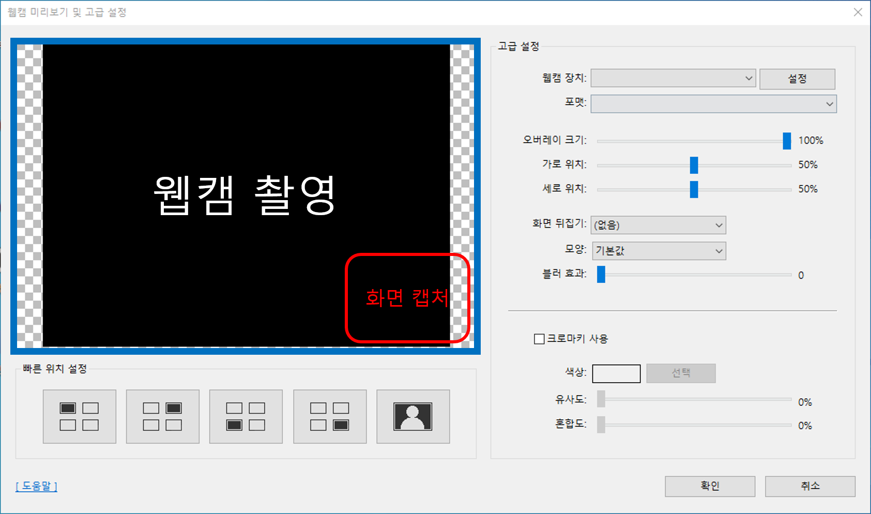Click the 고급 설정 group label
Screen dimensions: 871x514
[x=518, y=47]
